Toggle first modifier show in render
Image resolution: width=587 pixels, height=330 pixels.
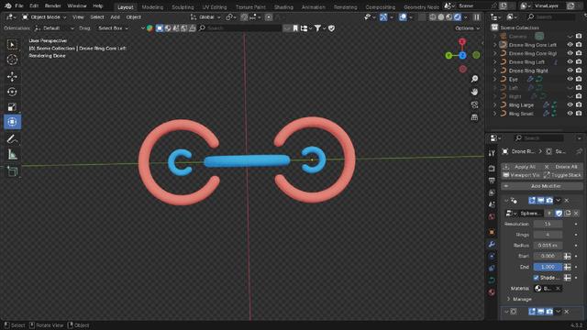click(x=549, y=201)
